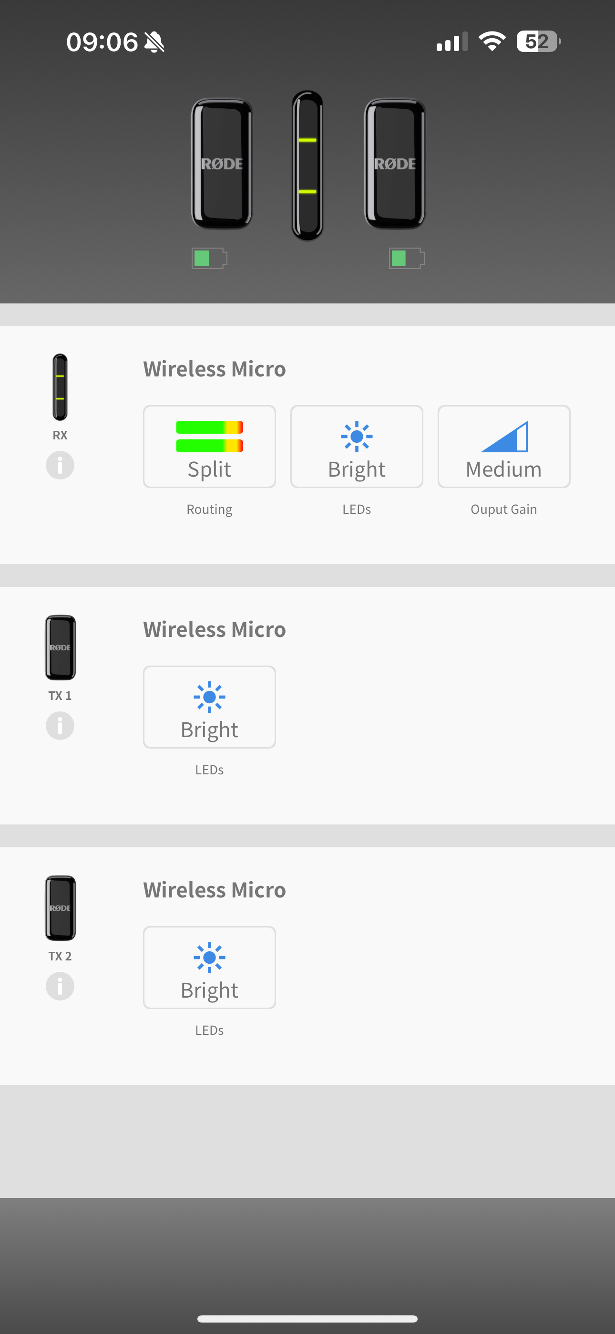Tap the RX receiver icon in list
The height and width of the screenshot is (1334, 615).
click(60, 387)
